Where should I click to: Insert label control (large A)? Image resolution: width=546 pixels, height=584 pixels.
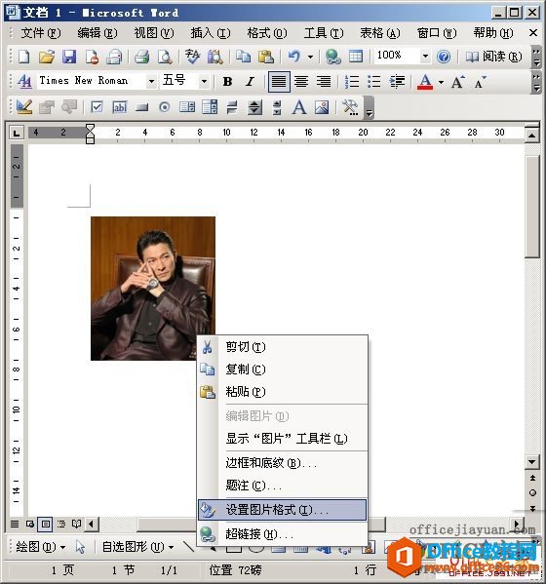[299, 107]
